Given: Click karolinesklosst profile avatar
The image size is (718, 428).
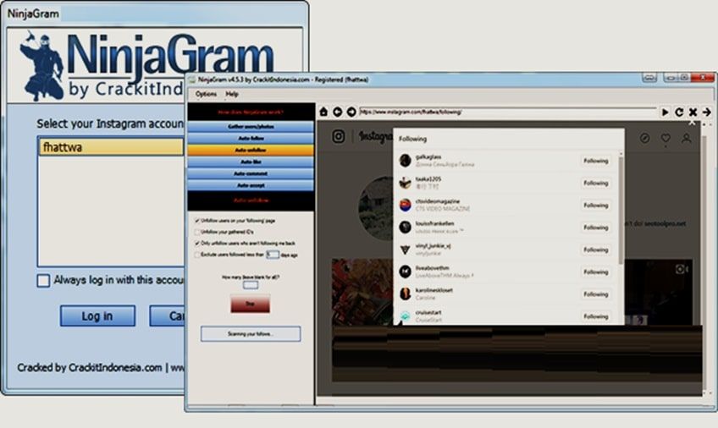Looking at the screenshot, I should (406, 294).
